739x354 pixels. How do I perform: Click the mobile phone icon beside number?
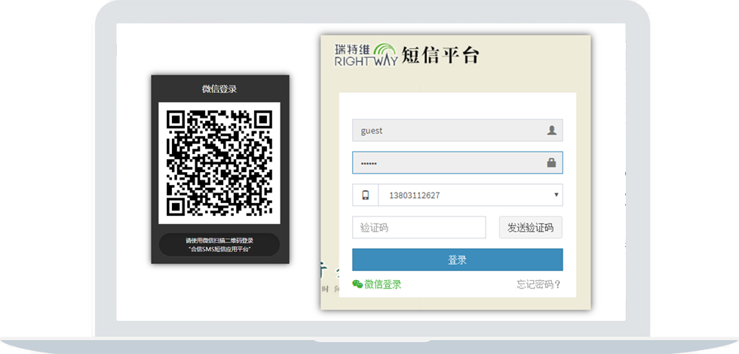[x=365, y=195]
